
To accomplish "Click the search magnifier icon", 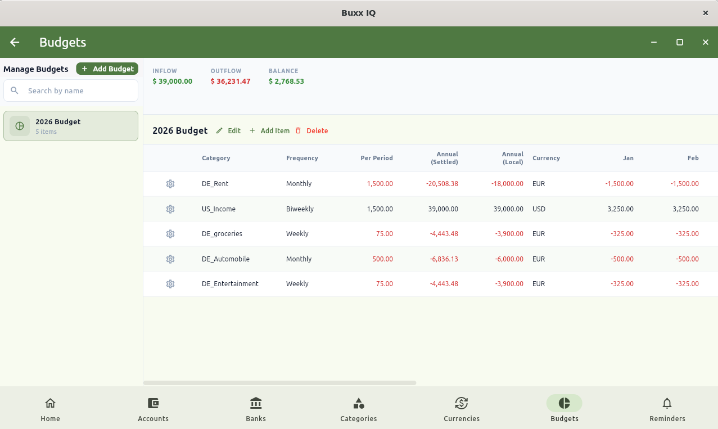I will coord(15,91).
